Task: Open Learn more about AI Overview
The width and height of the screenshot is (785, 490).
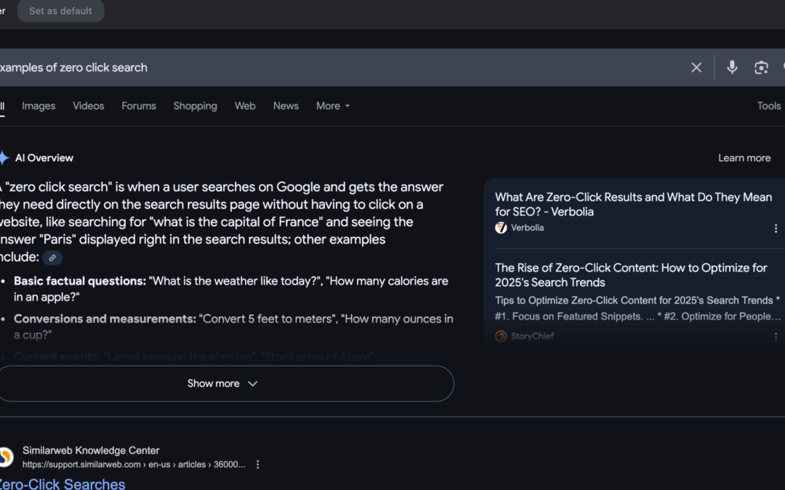Action: pos(744,158)
